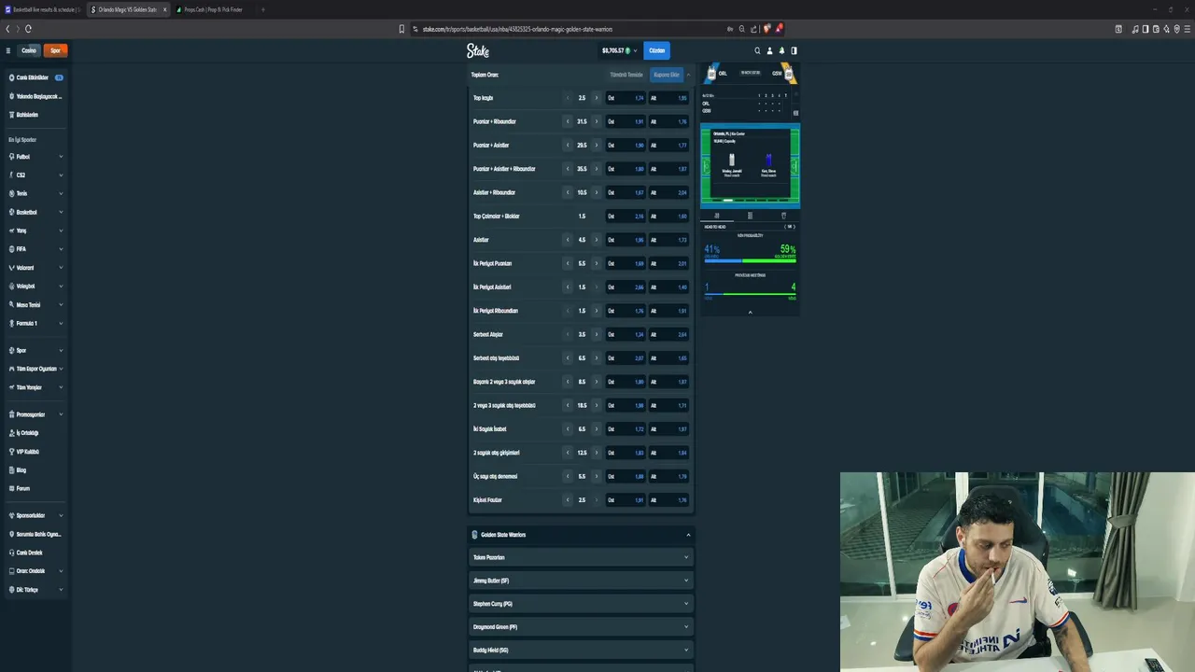Viewport: 1195px width, 672px height.
Task: Open Canlı Destek in sidebar
Action: pyautogui.click(x=35, y=553)
